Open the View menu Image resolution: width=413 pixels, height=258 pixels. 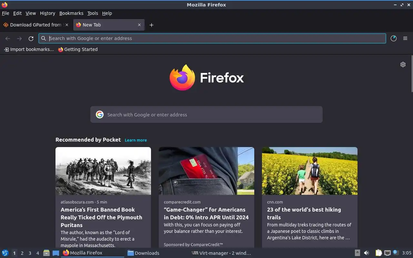pyautogui.click(x=31, y=13)
